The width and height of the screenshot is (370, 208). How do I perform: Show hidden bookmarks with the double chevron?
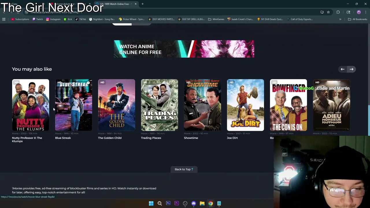(x=340, y=19)
